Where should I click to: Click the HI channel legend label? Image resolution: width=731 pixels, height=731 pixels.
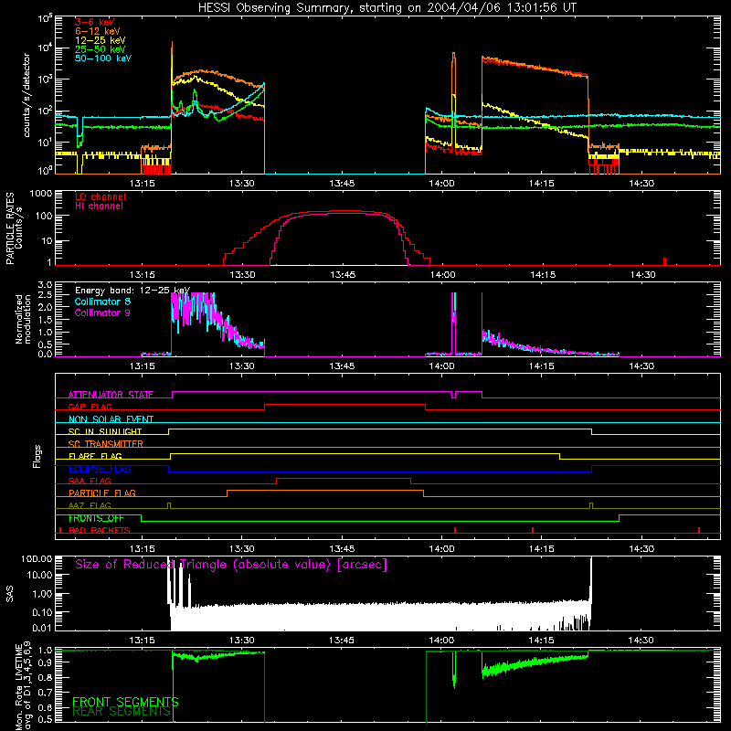point(99,206)
